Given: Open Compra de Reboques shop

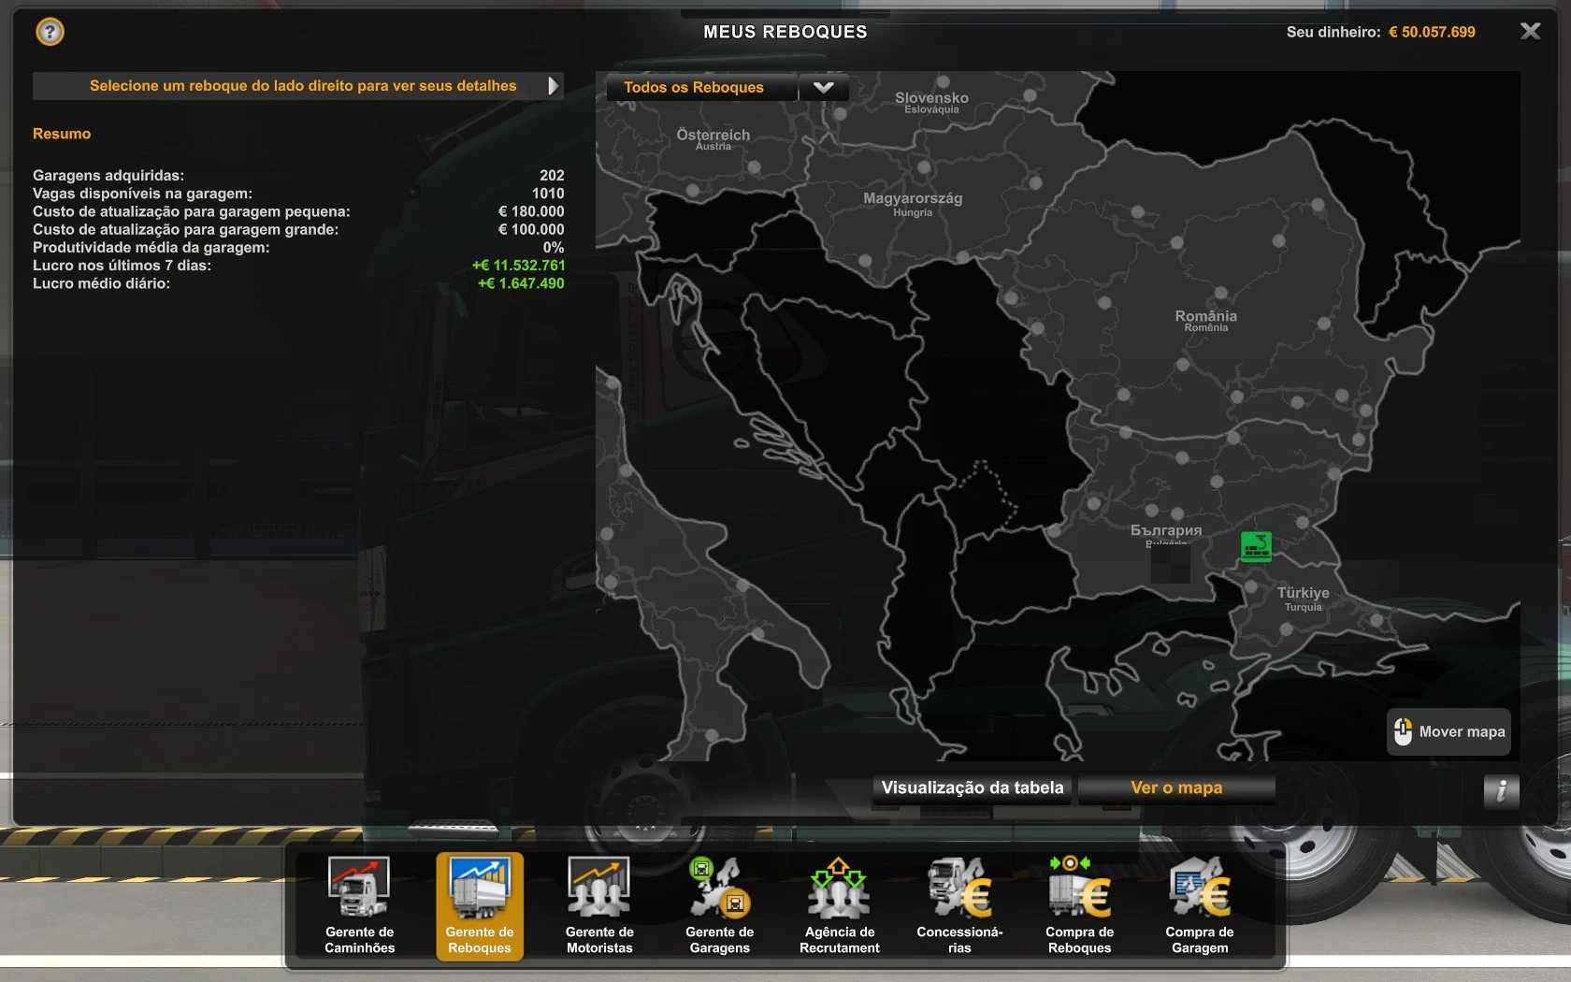Looking at the screenshot, I should coord(1079,904).
